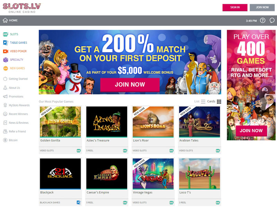The height and width of the screenshot is (207, 277).
Task: Click JOIN NOW in the 400 games ad
Action: (251, 131)
